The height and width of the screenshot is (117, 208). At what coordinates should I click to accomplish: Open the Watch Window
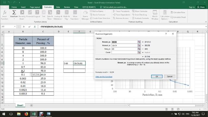(x=155, y=15)
